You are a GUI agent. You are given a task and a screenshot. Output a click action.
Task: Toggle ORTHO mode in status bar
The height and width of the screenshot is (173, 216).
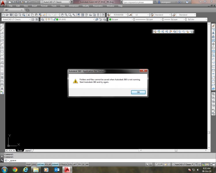[x=41, y=164]
